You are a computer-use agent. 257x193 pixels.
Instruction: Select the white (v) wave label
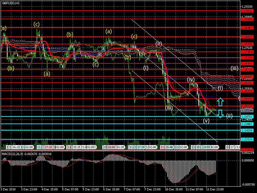coord(206,121)
